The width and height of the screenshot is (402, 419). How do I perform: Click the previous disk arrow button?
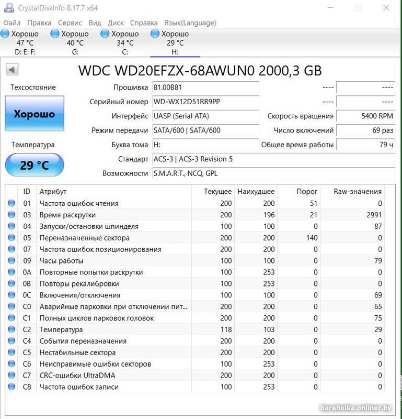tap(12, 70)
